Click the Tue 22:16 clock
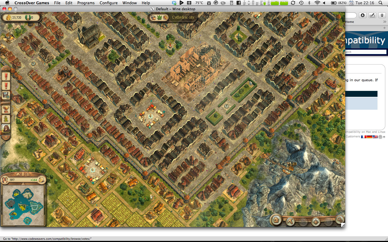388x242 pixels. 365,3
